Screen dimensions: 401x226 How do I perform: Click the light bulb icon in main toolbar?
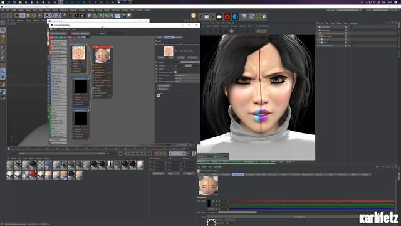[129, 15]
